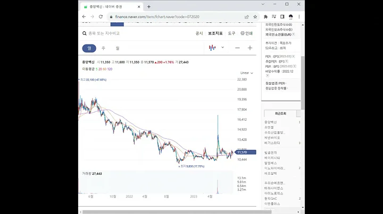Click the 20-day moving average label
Viewport: 383px width, 214px height.
pyautogui.click(x=100, y=69)
